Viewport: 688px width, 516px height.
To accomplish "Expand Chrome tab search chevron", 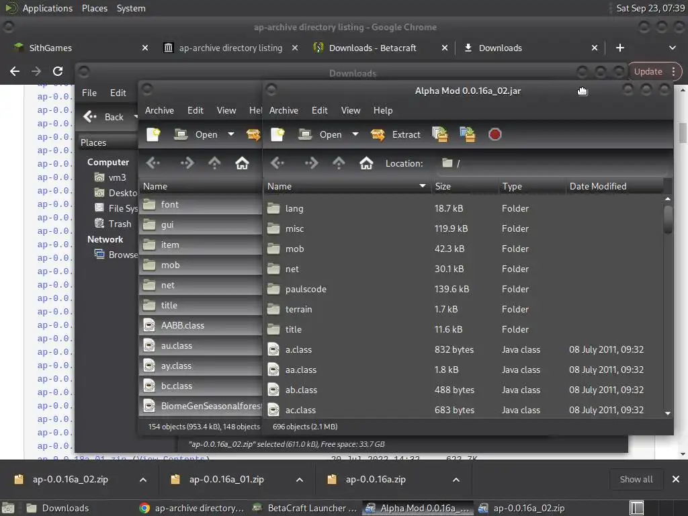I will point(672,48).
